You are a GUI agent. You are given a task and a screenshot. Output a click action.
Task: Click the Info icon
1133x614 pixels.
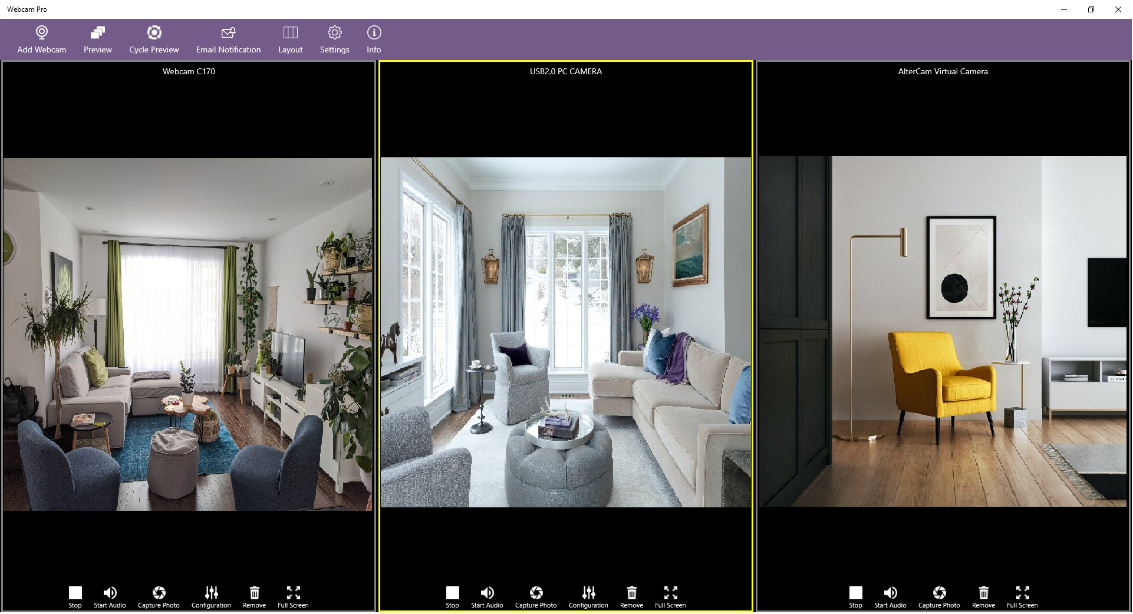(x=373, y=39)
